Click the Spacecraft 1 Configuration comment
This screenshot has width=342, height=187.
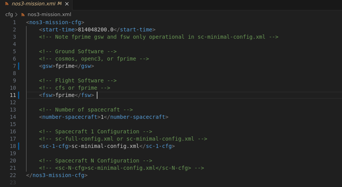pyautogui.click(x=96, y=132)
